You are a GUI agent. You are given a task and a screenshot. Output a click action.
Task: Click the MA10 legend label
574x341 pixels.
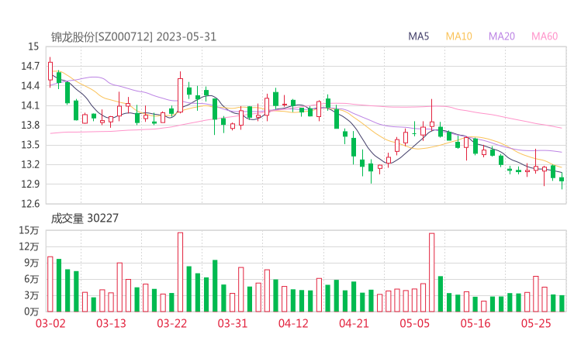458,36
